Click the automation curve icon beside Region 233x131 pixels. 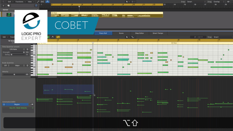pyautogui.click(x=32, y=104)
